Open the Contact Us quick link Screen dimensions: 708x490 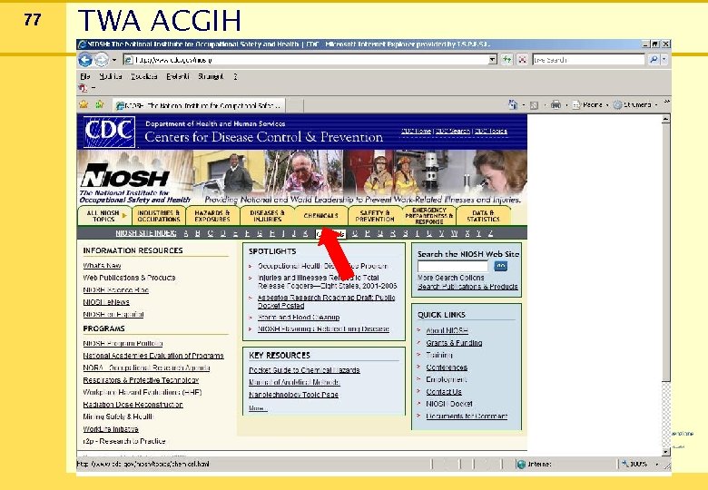444,392
